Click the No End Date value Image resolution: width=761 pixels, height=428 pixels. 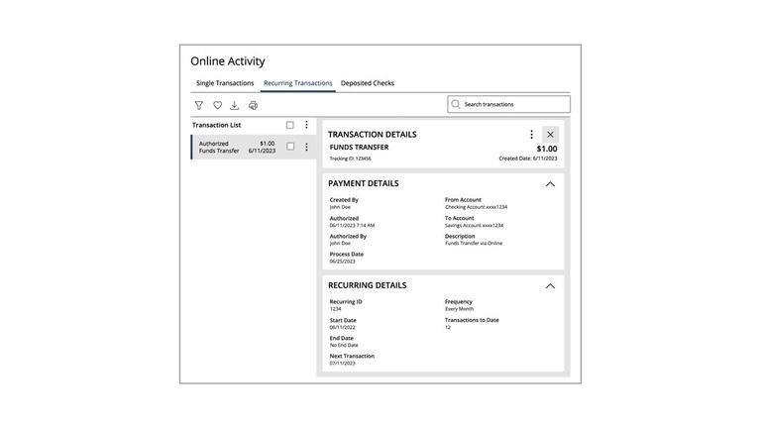click(x=344, y=346)
